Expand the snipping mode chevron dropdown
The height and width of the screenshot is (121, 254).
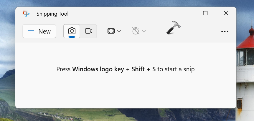(119, 31)
